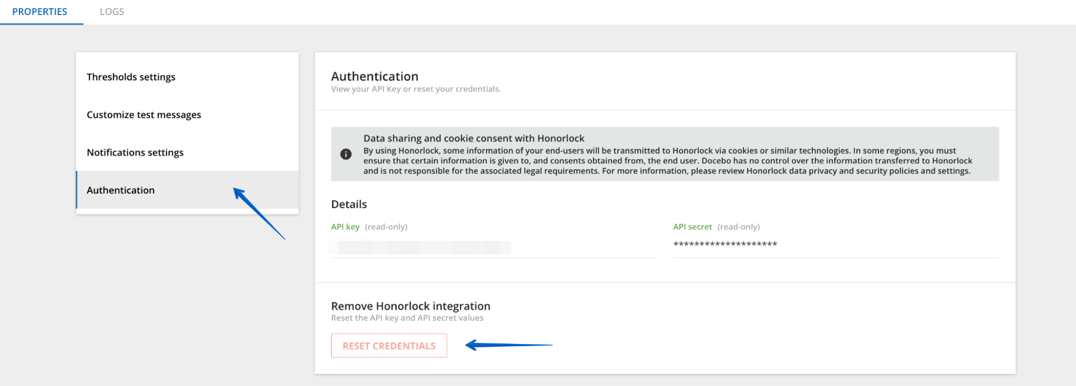
Task: Select the Authentication sidebar item
Action: (x=187, y=190)
